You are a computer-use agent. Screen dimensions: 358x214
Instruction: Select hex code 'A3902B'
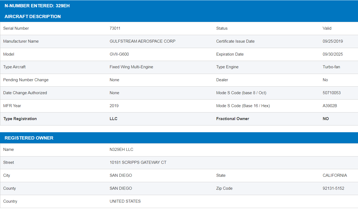330,106
